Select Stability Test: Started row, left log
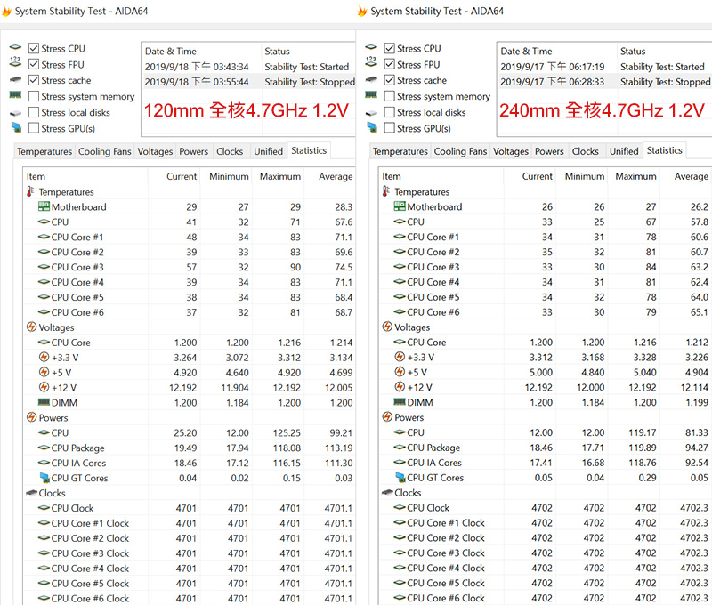This screenshot has width=712, height=605. 248,67
